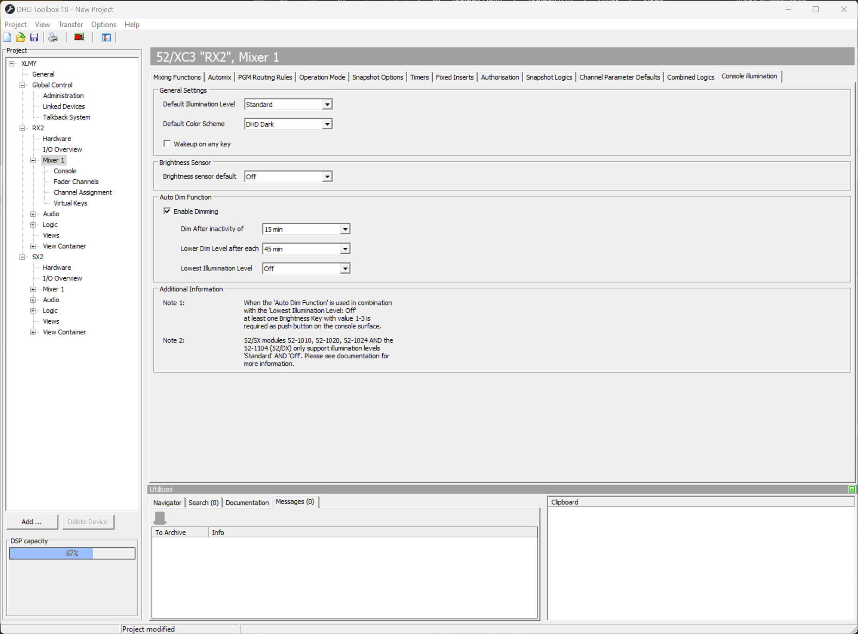Enable Wakeup on any key checkbox
The image size is (858, 634).
tap(167, 144)
